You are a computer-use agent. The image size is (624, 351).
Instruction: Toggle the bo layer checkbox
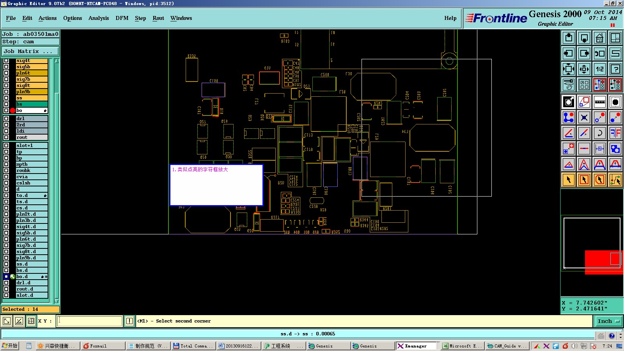[6, 110]
